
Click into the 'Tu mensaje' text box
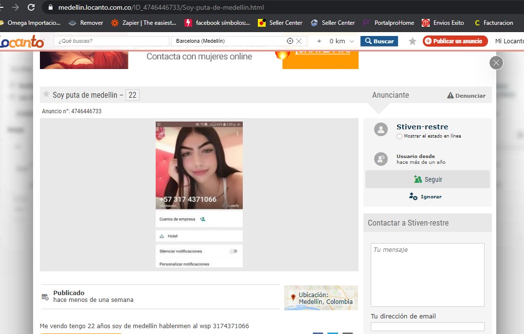(x=427, y=275)
